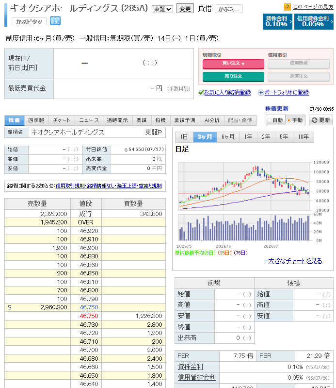Image resolution: width=336 pixels, height=388 pixels.
Task: Click sell price 46,800 in order book
Action: [x=89, y=290]
